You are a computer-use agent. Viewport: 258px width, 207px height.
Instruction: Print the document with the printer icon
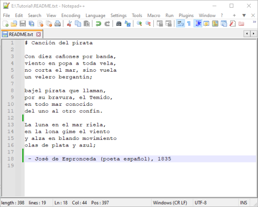pos(58,24)
